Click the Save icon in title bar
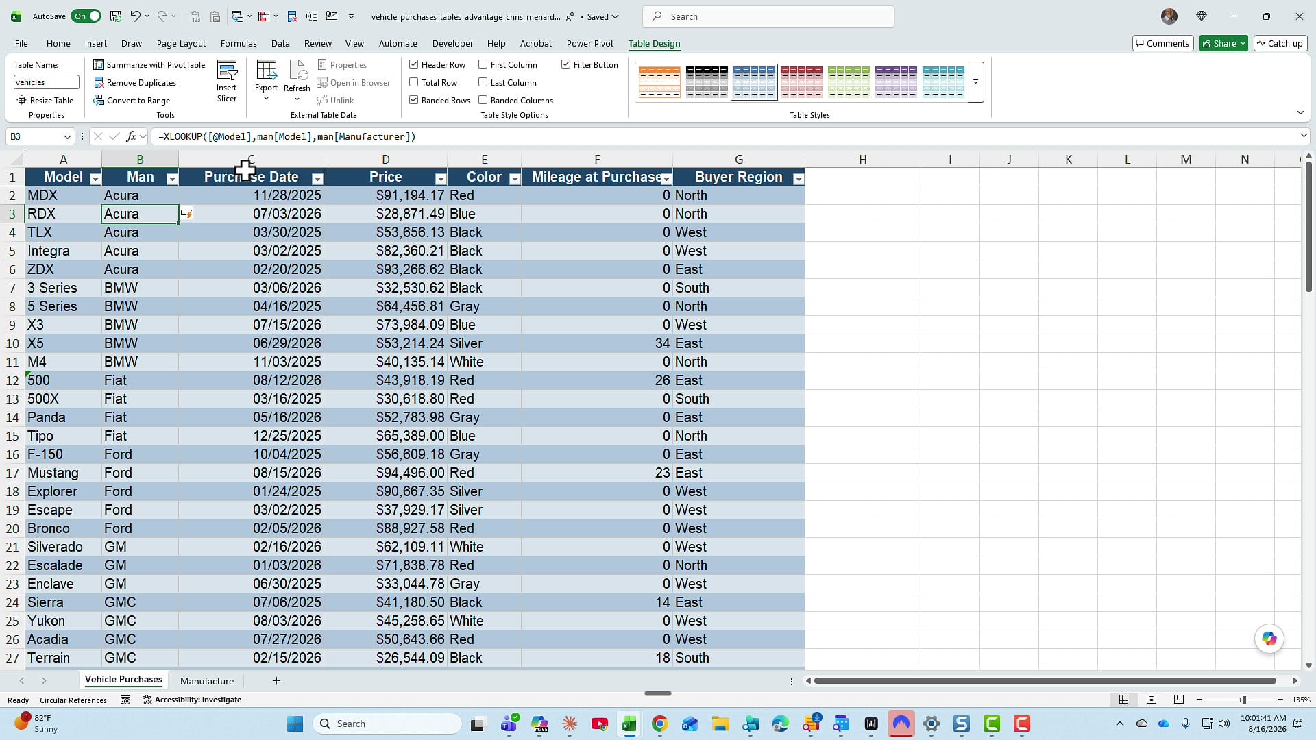Image resolution: width=1316 pixels, height=740 pixels. [116, 16]
